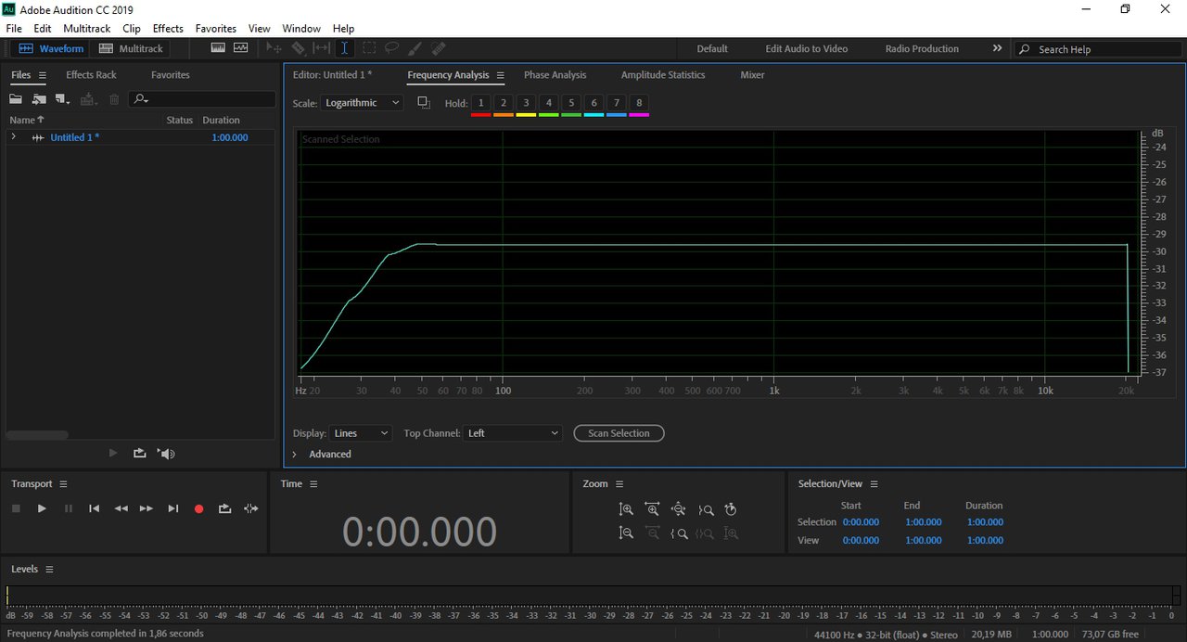Click the Import File icon in Files panel

[x=39, y=99]
